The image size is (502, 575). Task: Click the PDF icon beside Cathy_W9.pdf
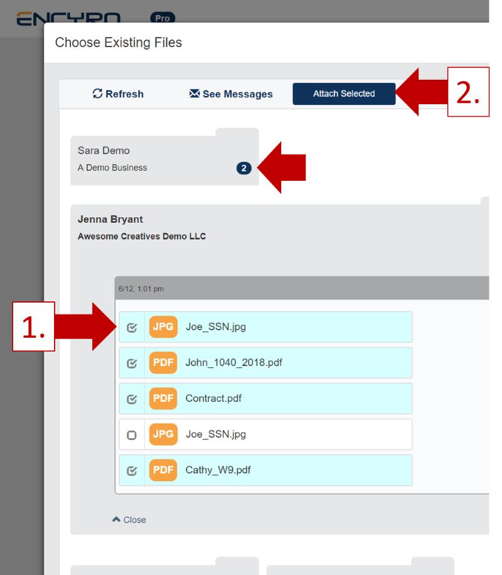[163, 470]
